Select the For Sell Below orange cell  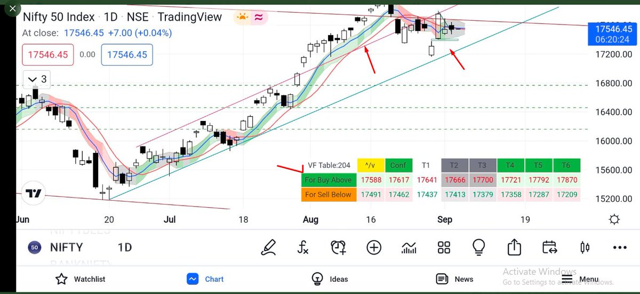328,194
